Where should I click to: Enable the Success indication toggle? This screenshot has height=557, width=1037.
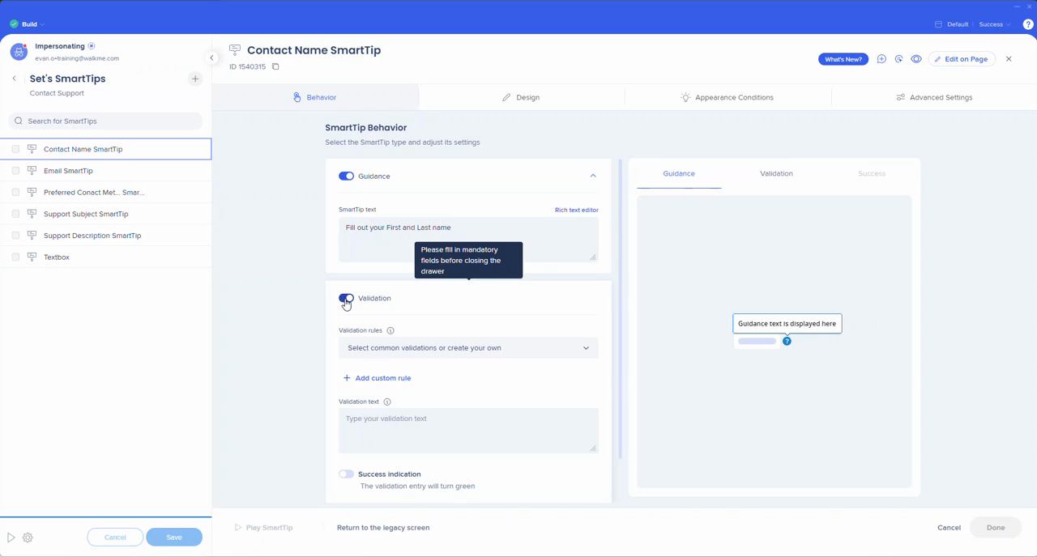coord(346,474)
